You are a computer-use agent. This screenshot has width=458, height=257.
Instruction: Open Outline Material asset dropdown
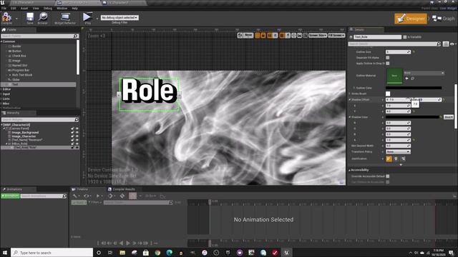424,73
